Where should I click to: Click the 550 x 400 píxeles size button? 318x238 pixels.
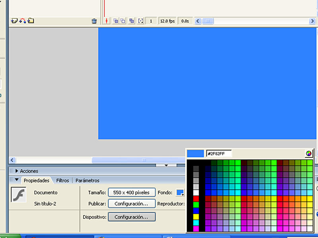pos(132,192)
